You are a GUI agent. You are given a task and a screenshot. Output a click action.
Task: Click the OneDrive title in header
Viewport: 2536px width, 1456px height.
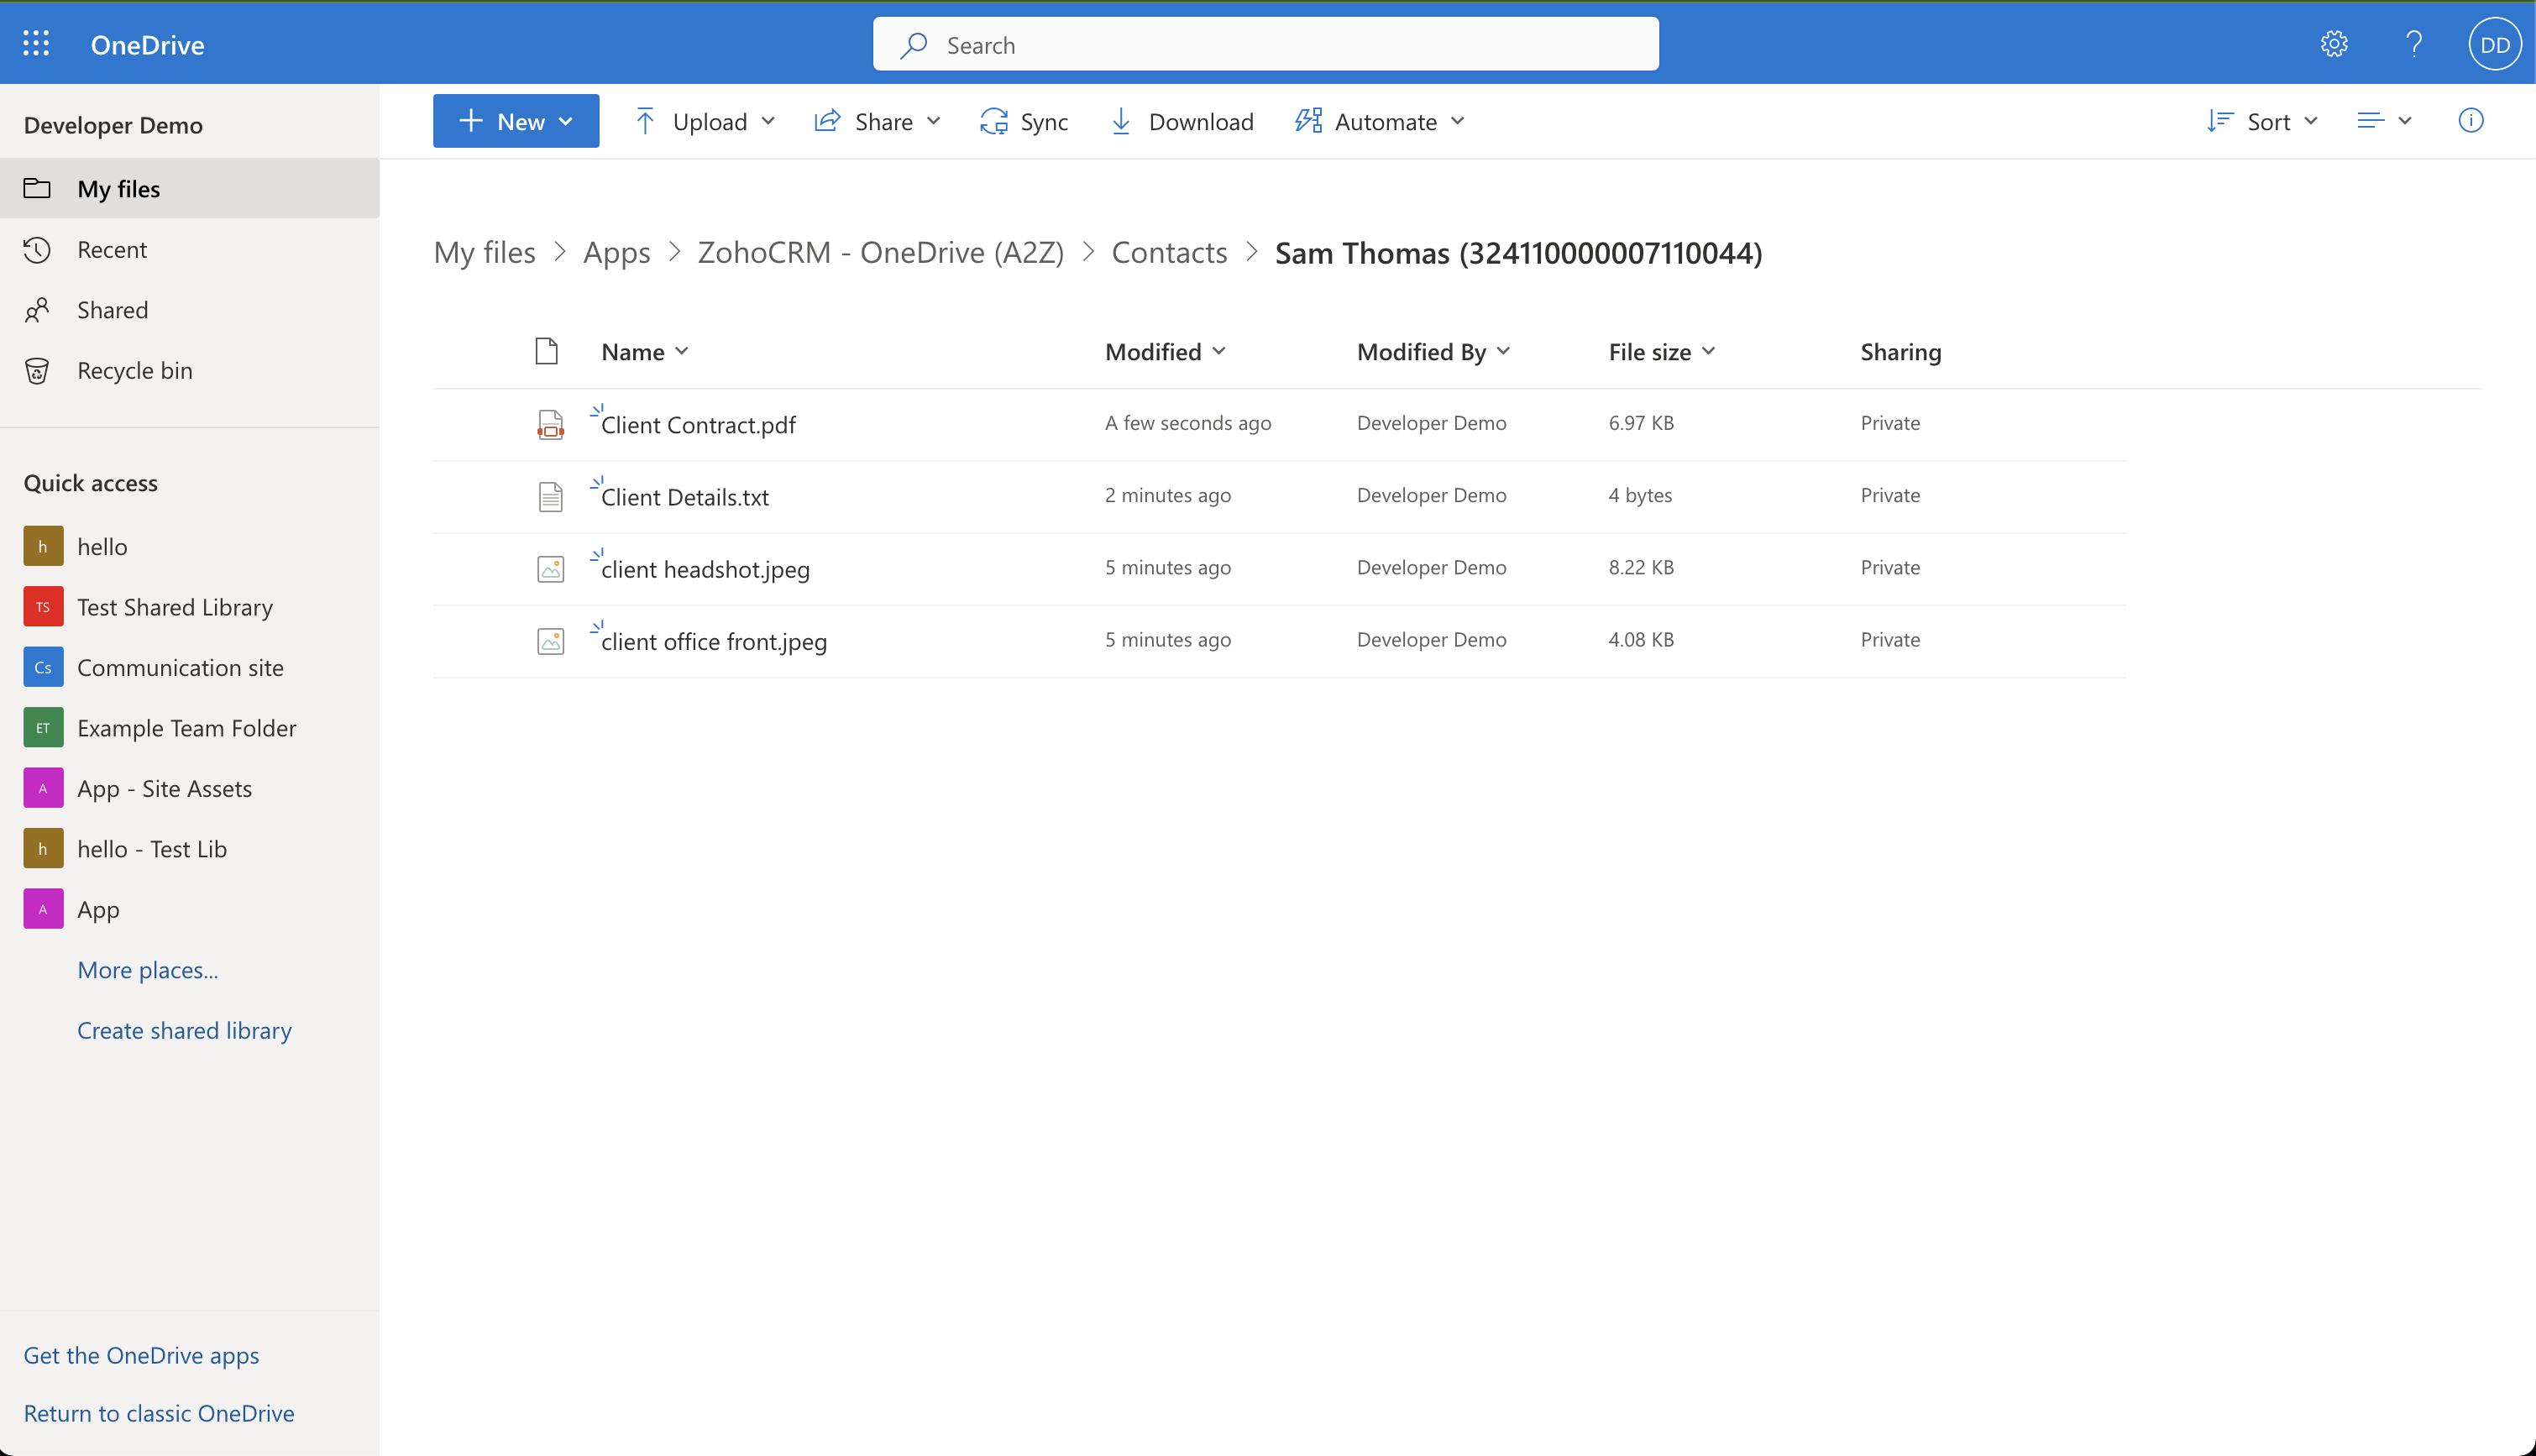coord(147,44)
